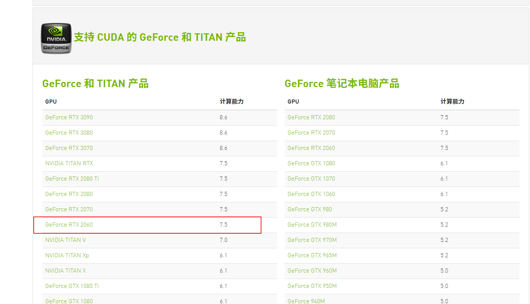Click the 6.1 value in the TITAN Xp row
530x304 pixels.
224,255
